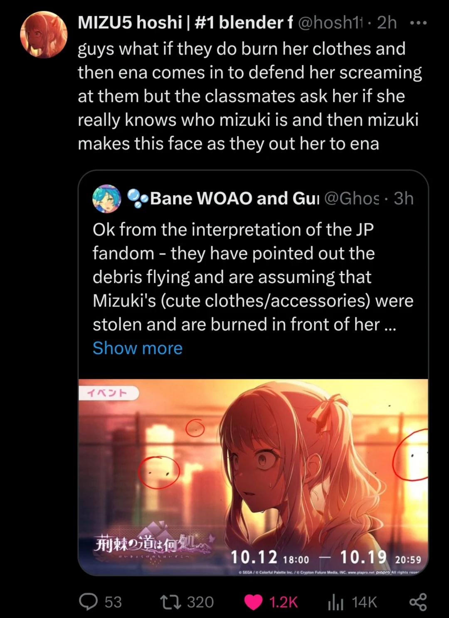Open the three-dot more options menu
The height and width of the screenshot is (618, 449).
418,23
